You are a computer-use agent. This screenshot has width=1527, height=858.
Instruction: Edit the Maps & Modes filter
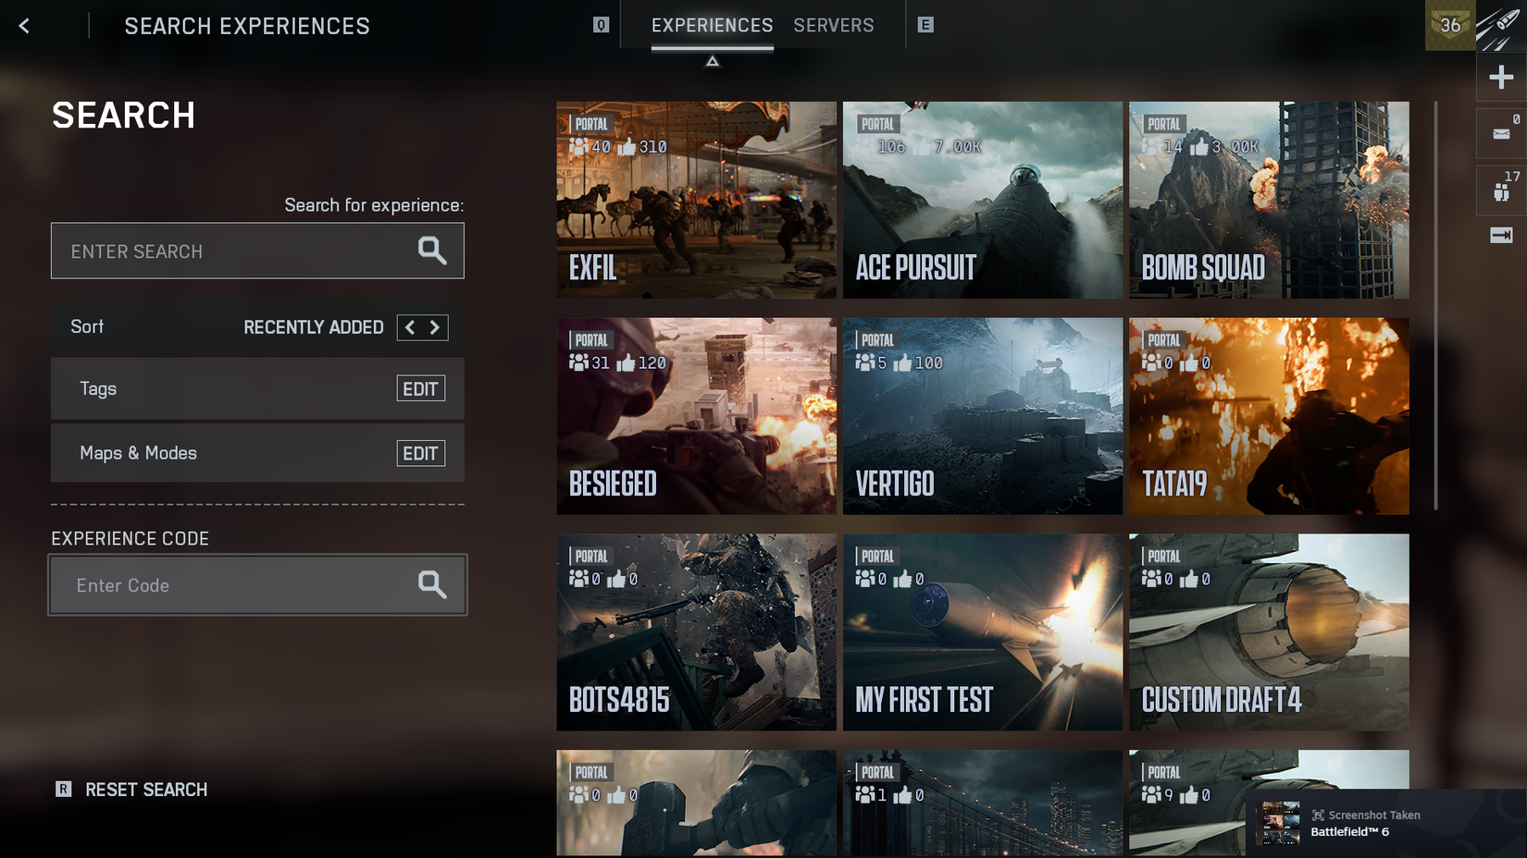pos(420,453)
